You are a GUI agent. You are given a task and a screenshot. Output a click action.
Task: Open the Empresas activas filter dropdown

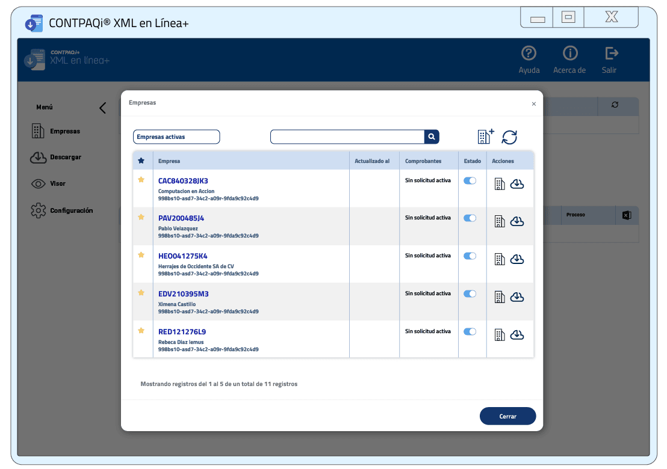click(x=176, y=137)
